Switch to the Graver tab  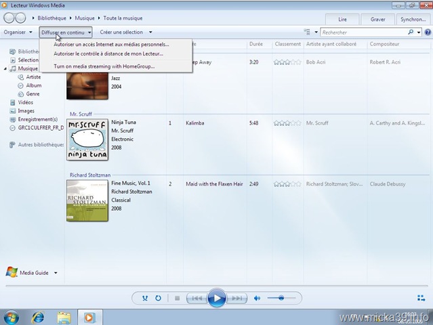[x=377, y=20]
